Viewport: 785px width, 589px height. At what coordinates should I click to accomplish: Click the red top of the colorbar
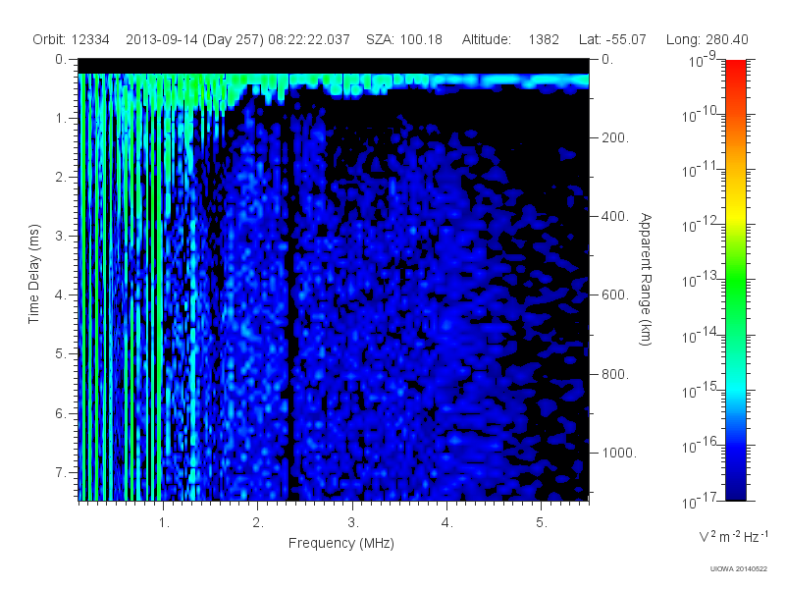point(736,68)
